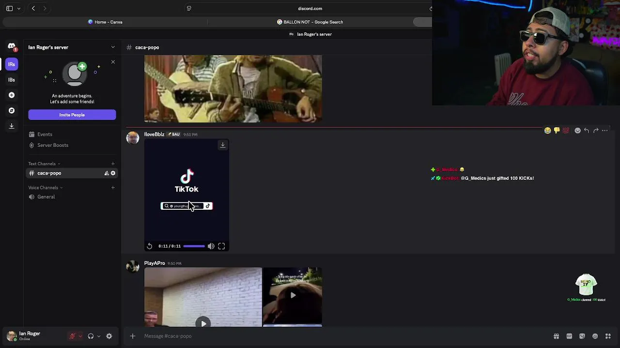Screen dimensions: 620x348
Task: Forward the IloveBblz message
Action: (596, 130)
